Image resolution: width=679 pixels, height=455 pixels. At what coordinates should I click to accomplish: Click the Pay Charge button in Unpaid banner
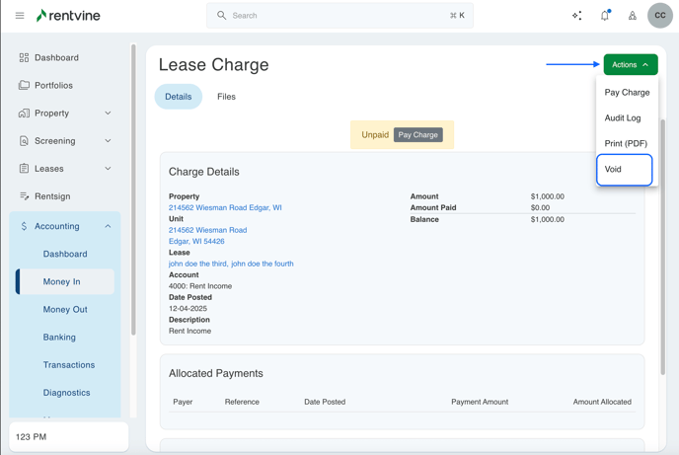pos(418,135)
